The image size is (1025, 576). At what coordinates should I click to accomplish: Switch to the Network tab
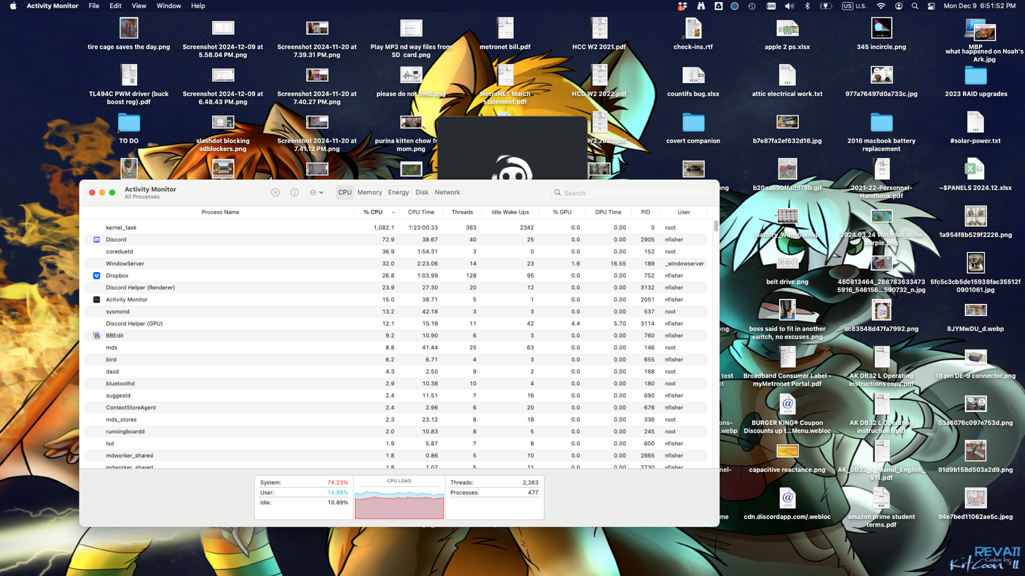click(447, 193)
